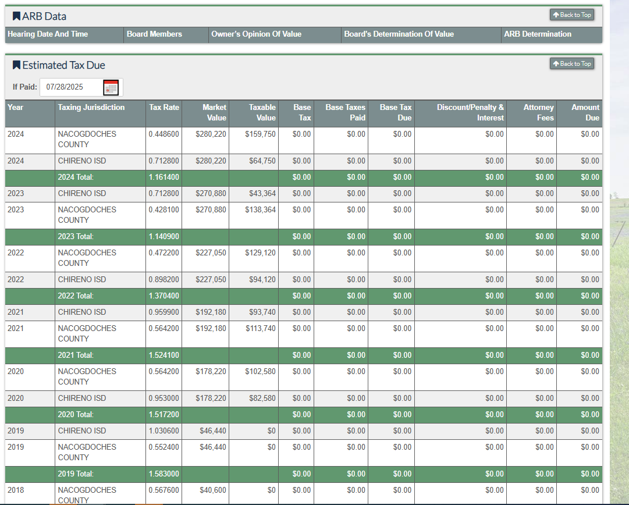
Task: Select the 2024 Total summary row label
Action: tap(76, 177)
